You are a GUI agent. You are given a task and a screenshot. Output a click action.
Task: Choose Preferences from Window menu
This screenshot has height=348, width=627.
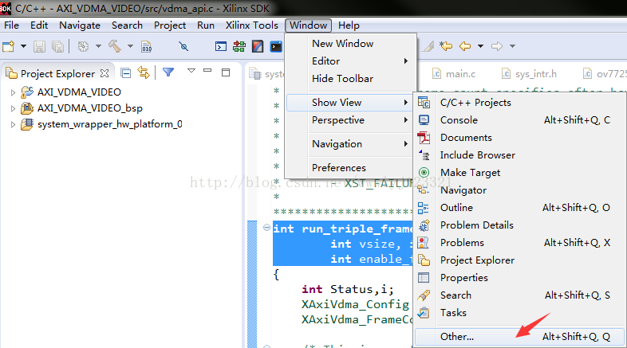point(350,168)
